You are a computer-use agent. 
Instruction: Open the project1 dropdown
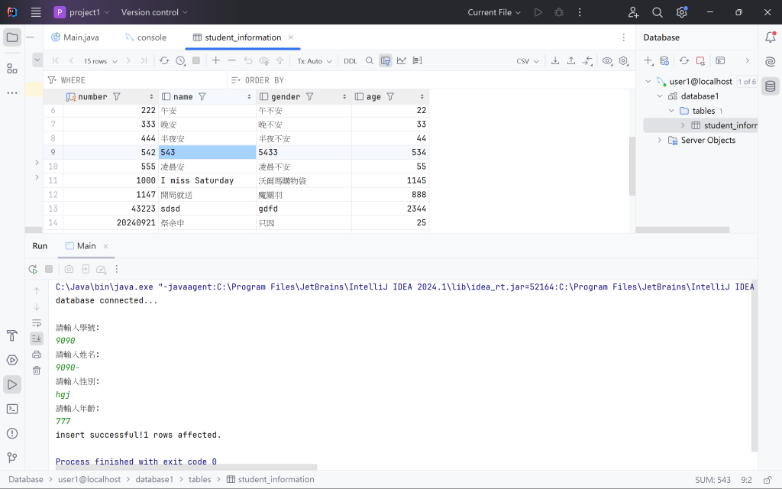click(x=82, y=12)
